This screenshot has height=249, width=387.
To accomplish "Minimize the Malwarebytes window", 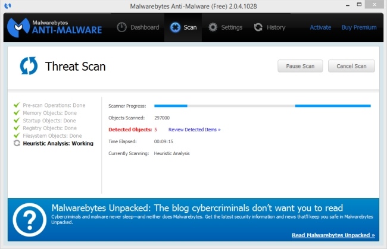I will 348,5.
